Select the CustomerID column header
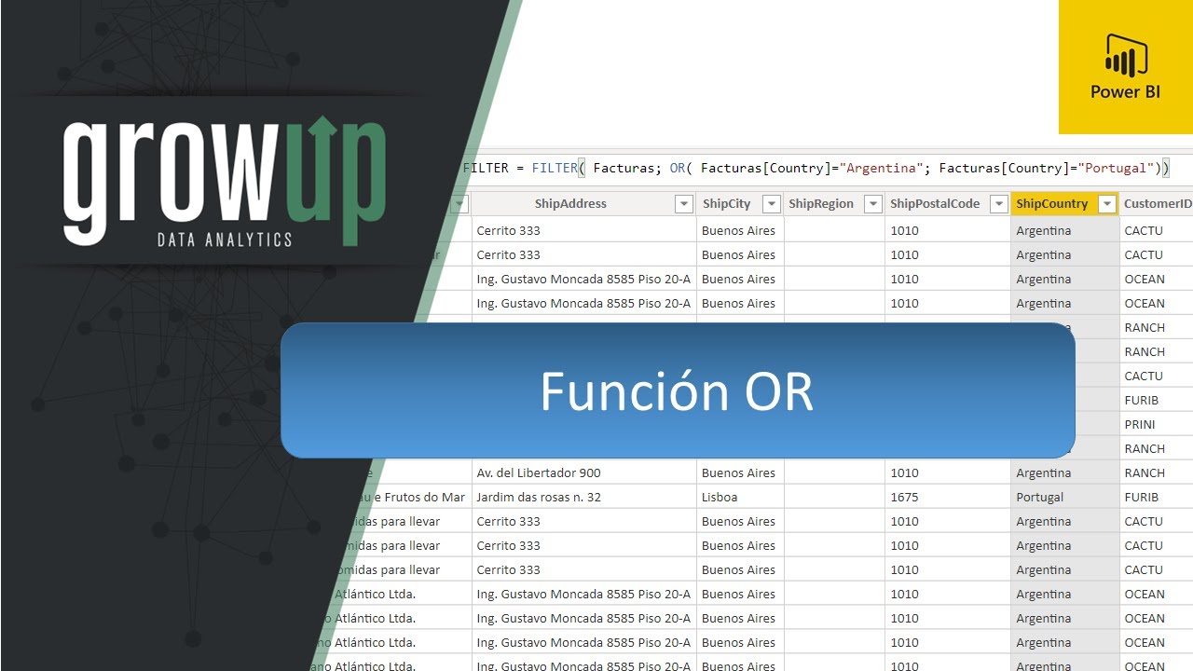 click(1157, 204)
